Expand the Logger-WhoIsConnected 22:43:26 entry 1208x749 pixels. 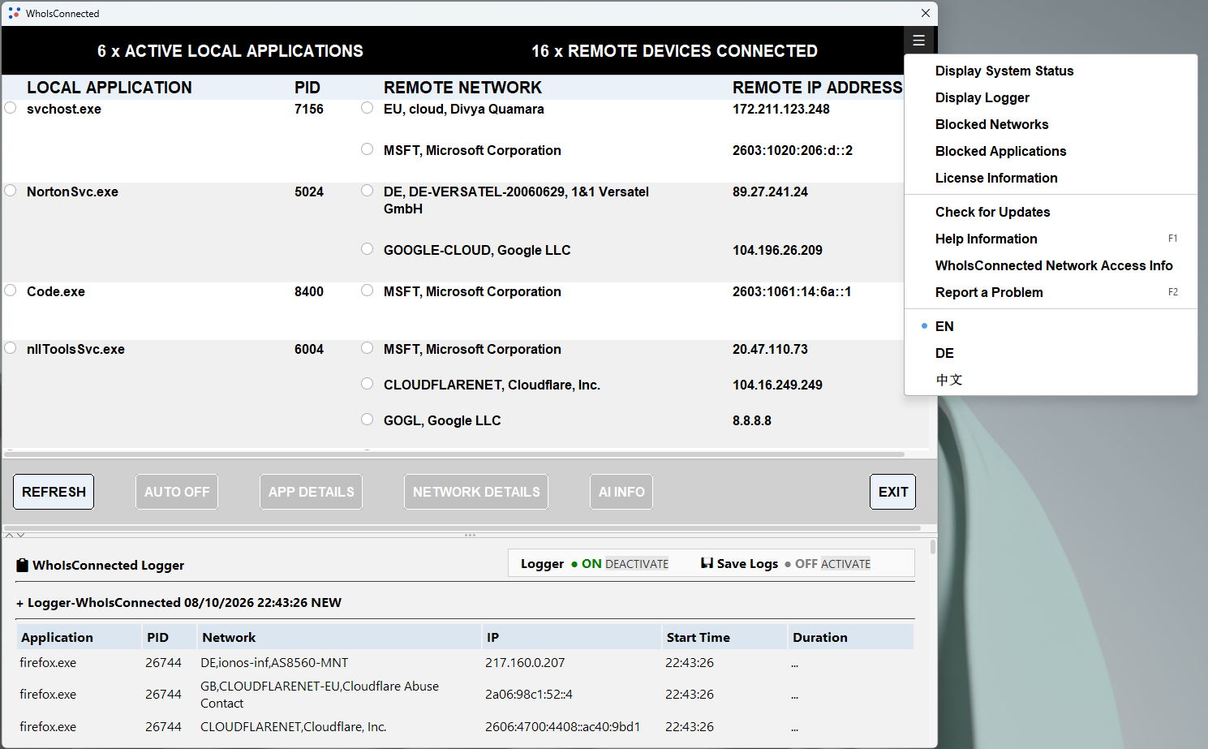coord(20,603)
